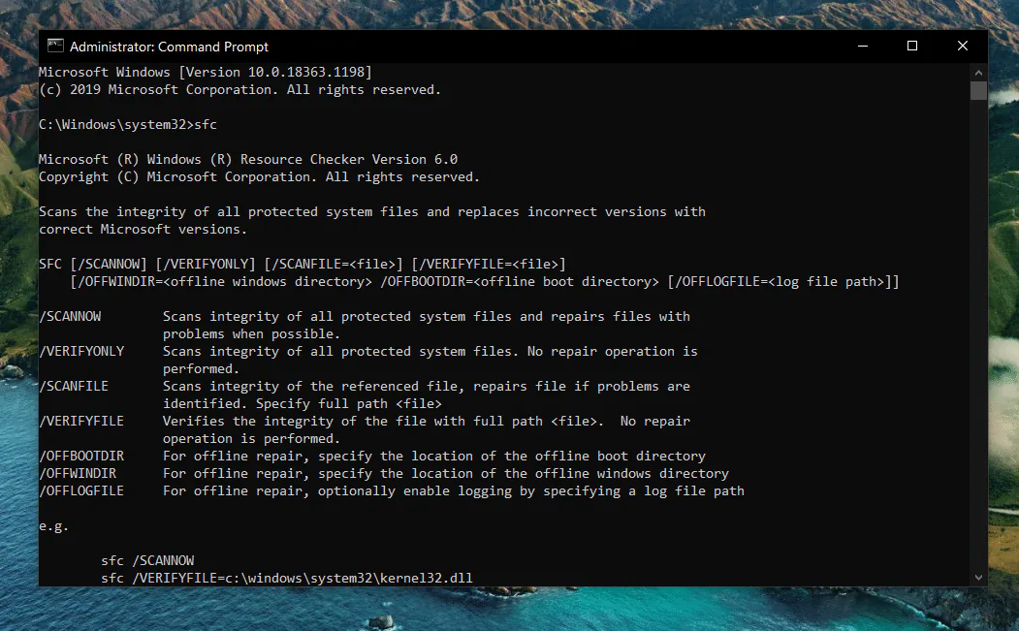Screen dimensions: 1019x631
Task: Click the /OFFBOOTDIR label in the options list
Action: pos(81,457)
